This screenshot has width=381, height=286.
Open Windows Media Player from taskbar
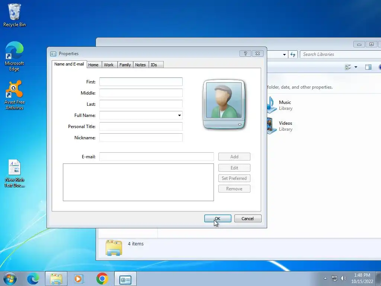(79, 279)
